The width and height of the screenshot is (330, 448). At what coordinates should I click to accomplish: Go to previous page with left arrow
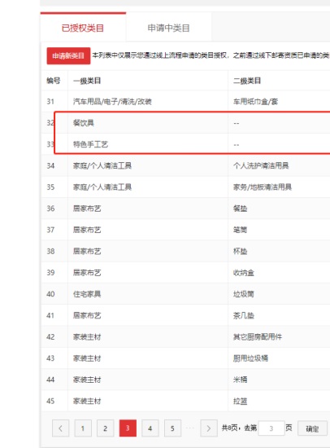click(x=60, y=428)
